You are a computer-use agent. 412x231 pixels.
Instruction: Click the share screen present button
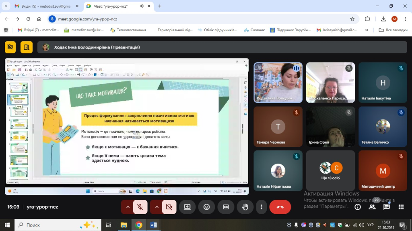tap(187, 207)
